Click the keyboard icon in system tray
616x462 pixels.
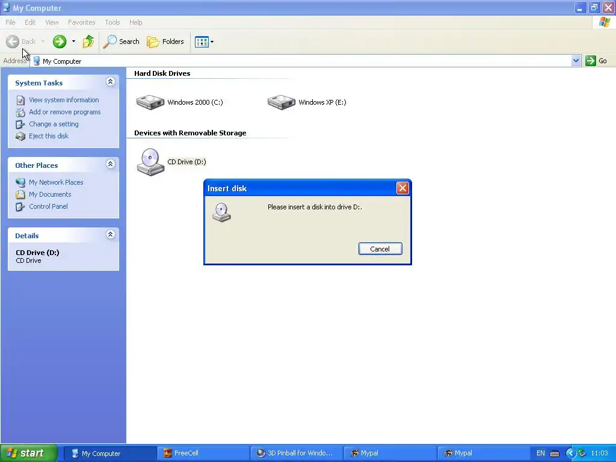click(555, 454)
